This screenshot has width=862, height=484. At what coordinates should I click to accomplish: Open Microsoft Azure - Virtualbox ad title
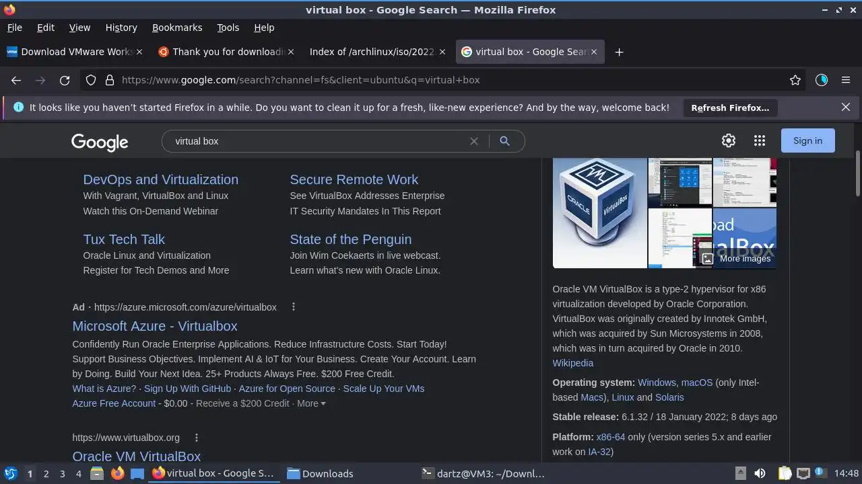(155, 326)
